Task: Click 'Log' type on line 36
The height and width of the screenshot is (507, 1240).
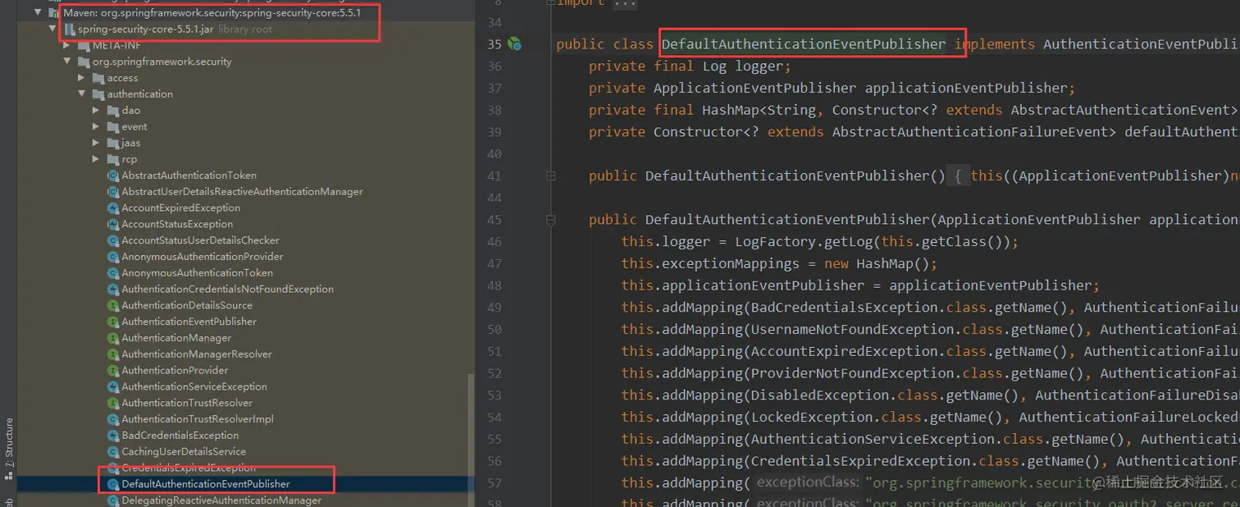Action: tap(714, 66)
